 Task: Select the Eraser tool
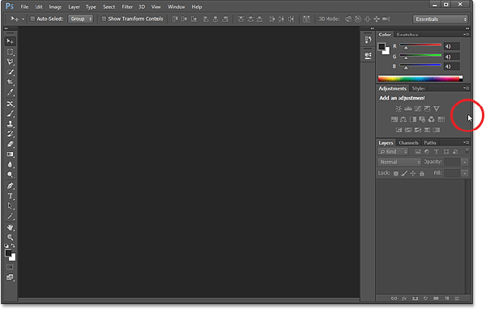(10, 144)
